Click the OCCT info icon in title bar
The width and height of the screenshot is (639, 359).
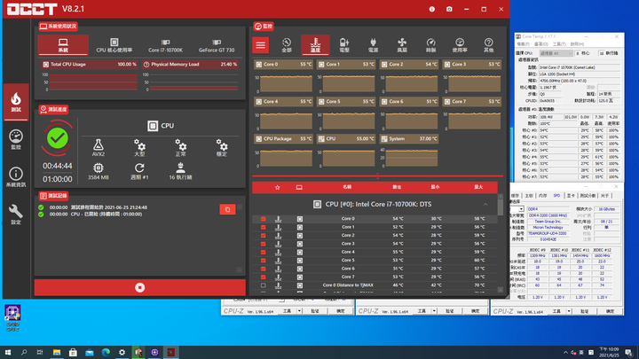[432, 9]
